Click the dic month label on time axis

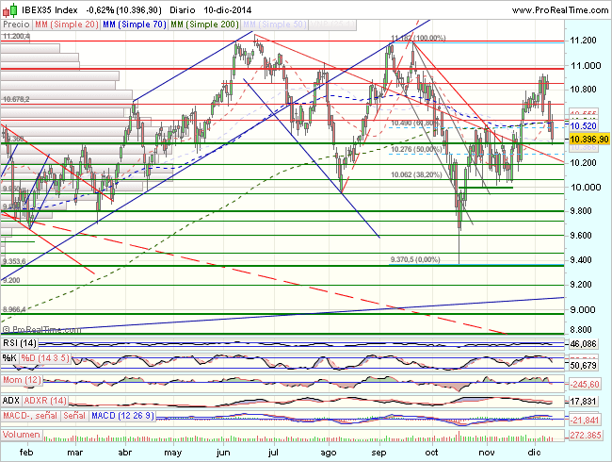(535, 453)
